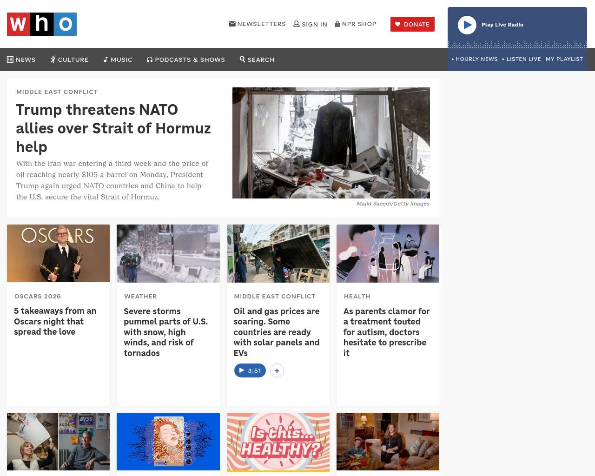Click the Music note icon
Image resolution: width=595 pixels, height=476 pixels.
106,59
